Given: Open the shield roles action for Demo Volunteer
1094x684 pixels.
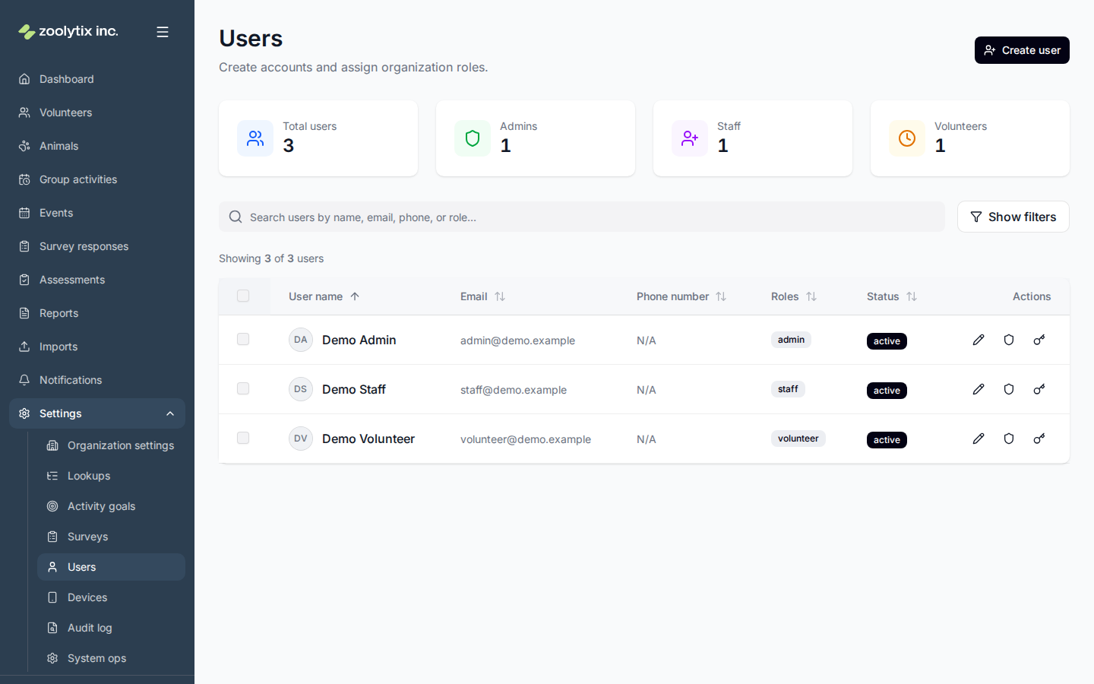Looking at the screenshot, I should coord(1009,439).
